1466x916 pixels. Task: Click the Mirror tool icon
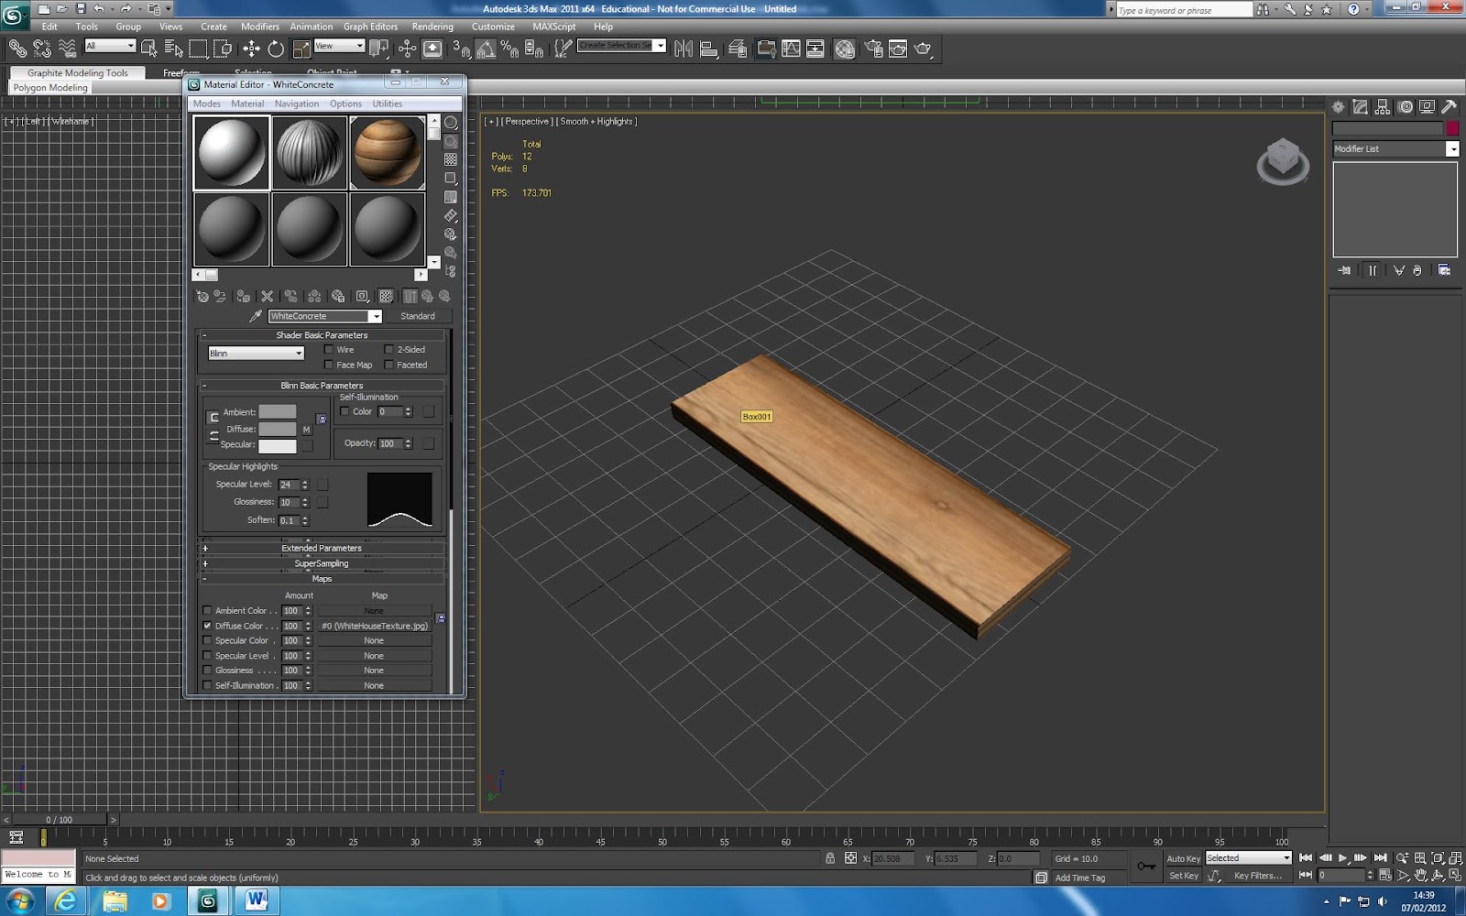point(684,49)
